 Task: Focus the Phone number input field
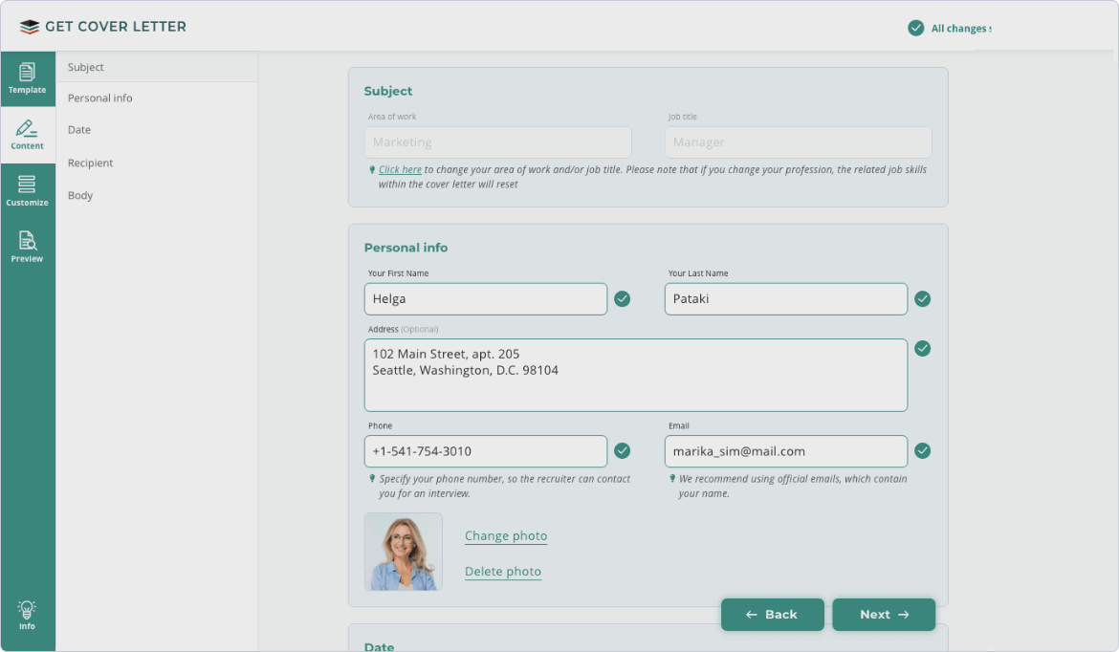pos(485,451)
